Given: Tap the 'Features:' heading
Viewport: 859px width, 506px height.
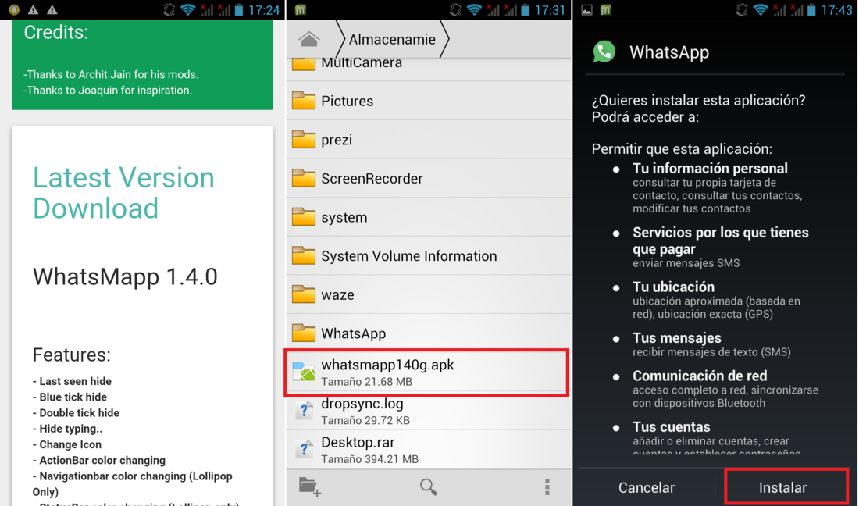Looking at the screenshot, I should point(71,355).
